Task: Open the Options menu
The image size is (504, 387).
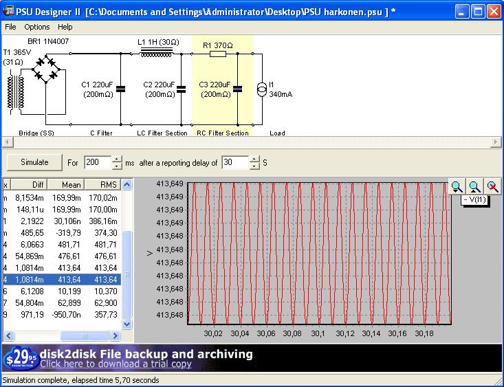Action: [37, 27]
